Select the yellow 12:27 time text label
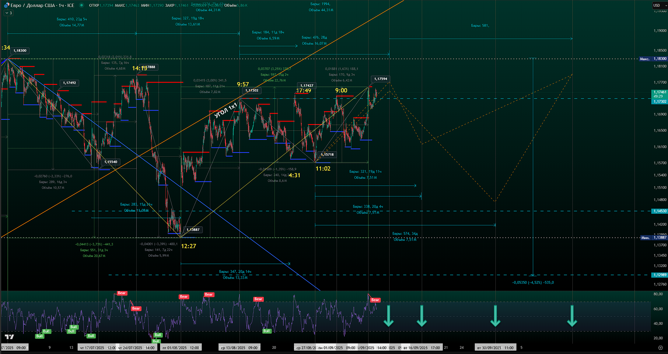This screenshot has width=668, height=354. point(188,246)
